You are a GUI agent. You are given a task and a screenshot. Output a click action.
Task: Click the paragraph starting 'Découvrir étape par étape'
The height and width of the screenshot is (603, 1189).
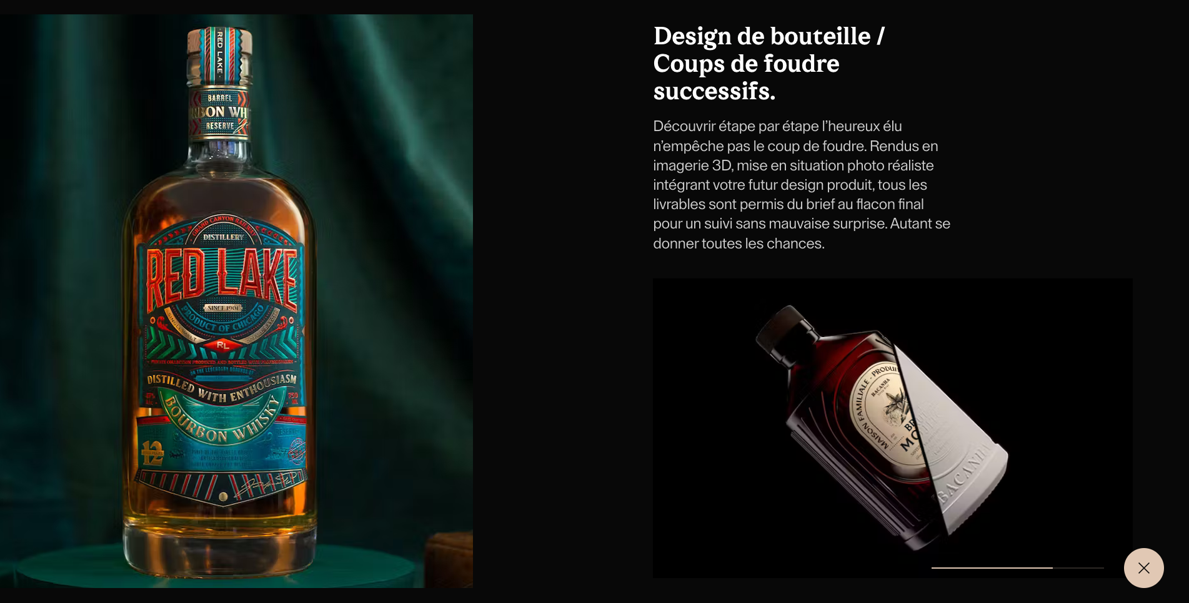click(802, 185)
